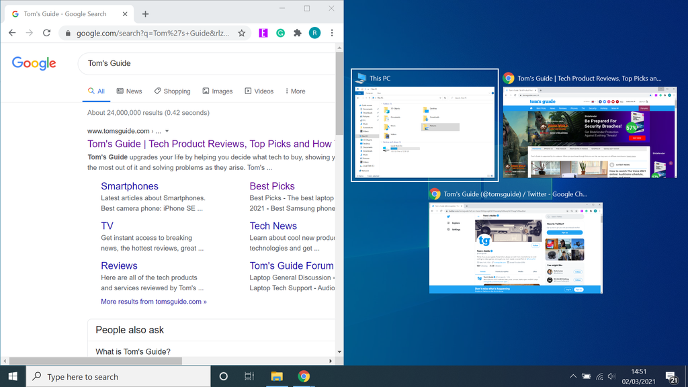
Task: Click the back navigation arrow
Action: click(x=12, y=32)
